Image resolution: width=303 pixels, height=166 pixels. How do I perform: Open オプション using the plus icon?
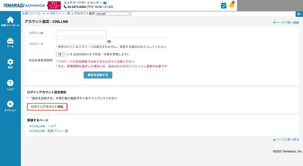10,104
